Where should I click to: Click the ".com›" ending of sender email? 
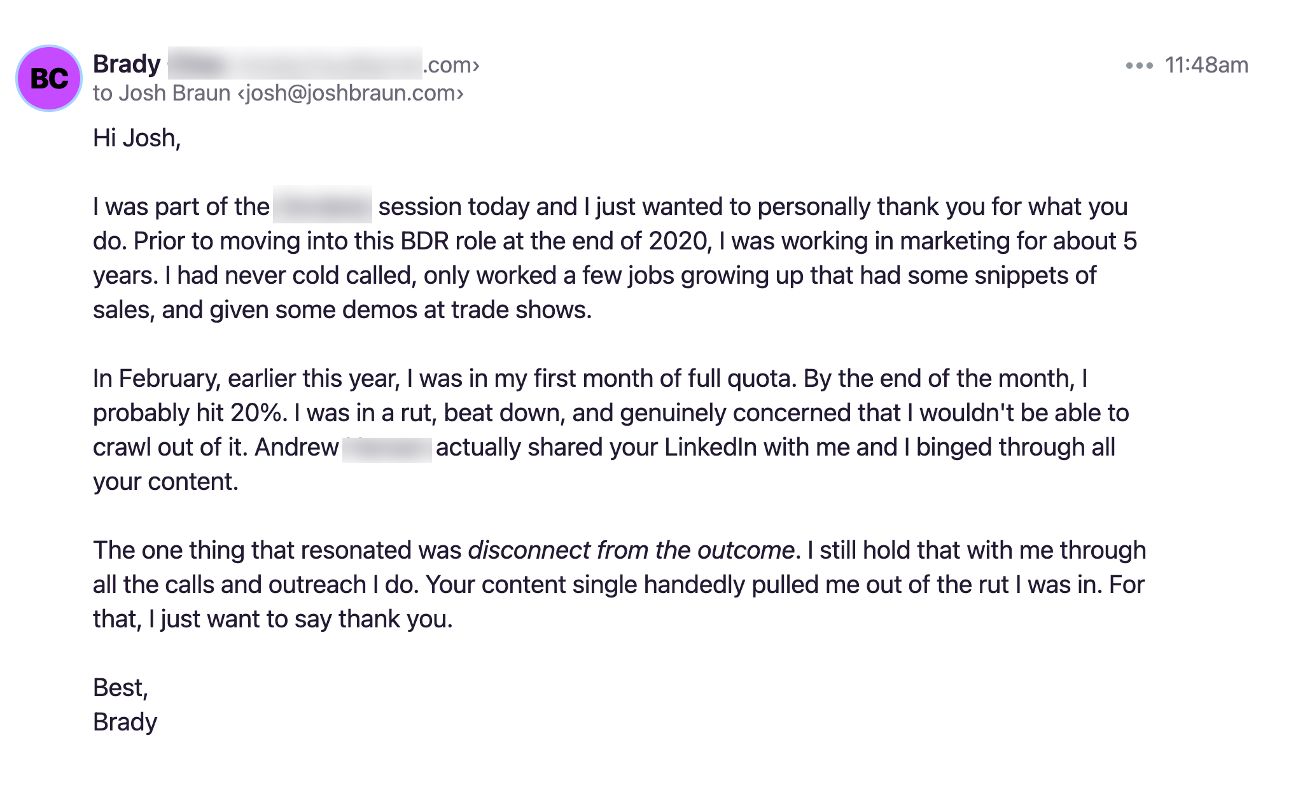point(451,65)
